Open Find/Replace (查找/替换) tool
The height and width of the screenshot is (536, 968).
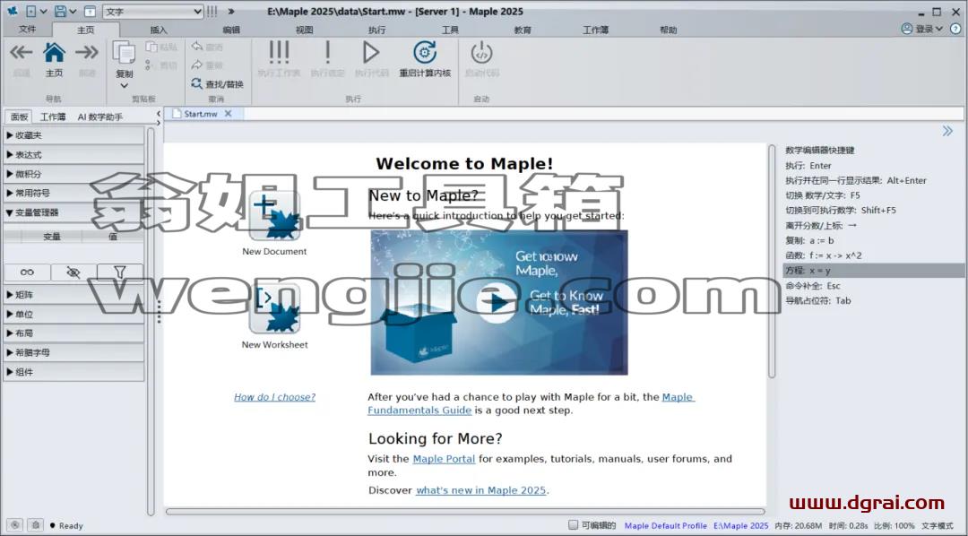tap(217, 84)
